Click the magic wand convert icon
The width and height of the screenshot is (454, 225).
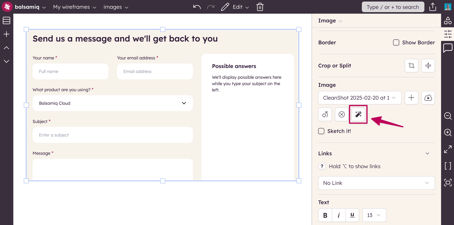point(358,114)
